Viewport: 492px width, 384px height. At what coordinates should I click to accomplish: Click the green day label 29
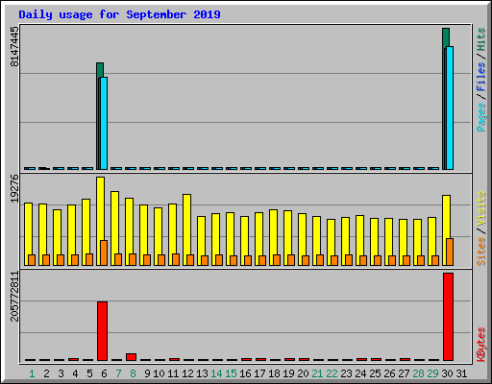432,373
